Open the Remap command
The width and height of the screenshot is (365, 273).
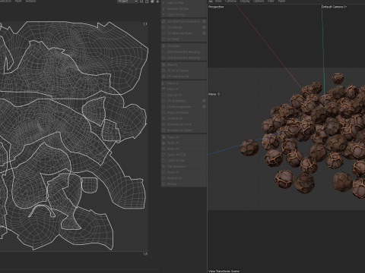tap(183, 184)
